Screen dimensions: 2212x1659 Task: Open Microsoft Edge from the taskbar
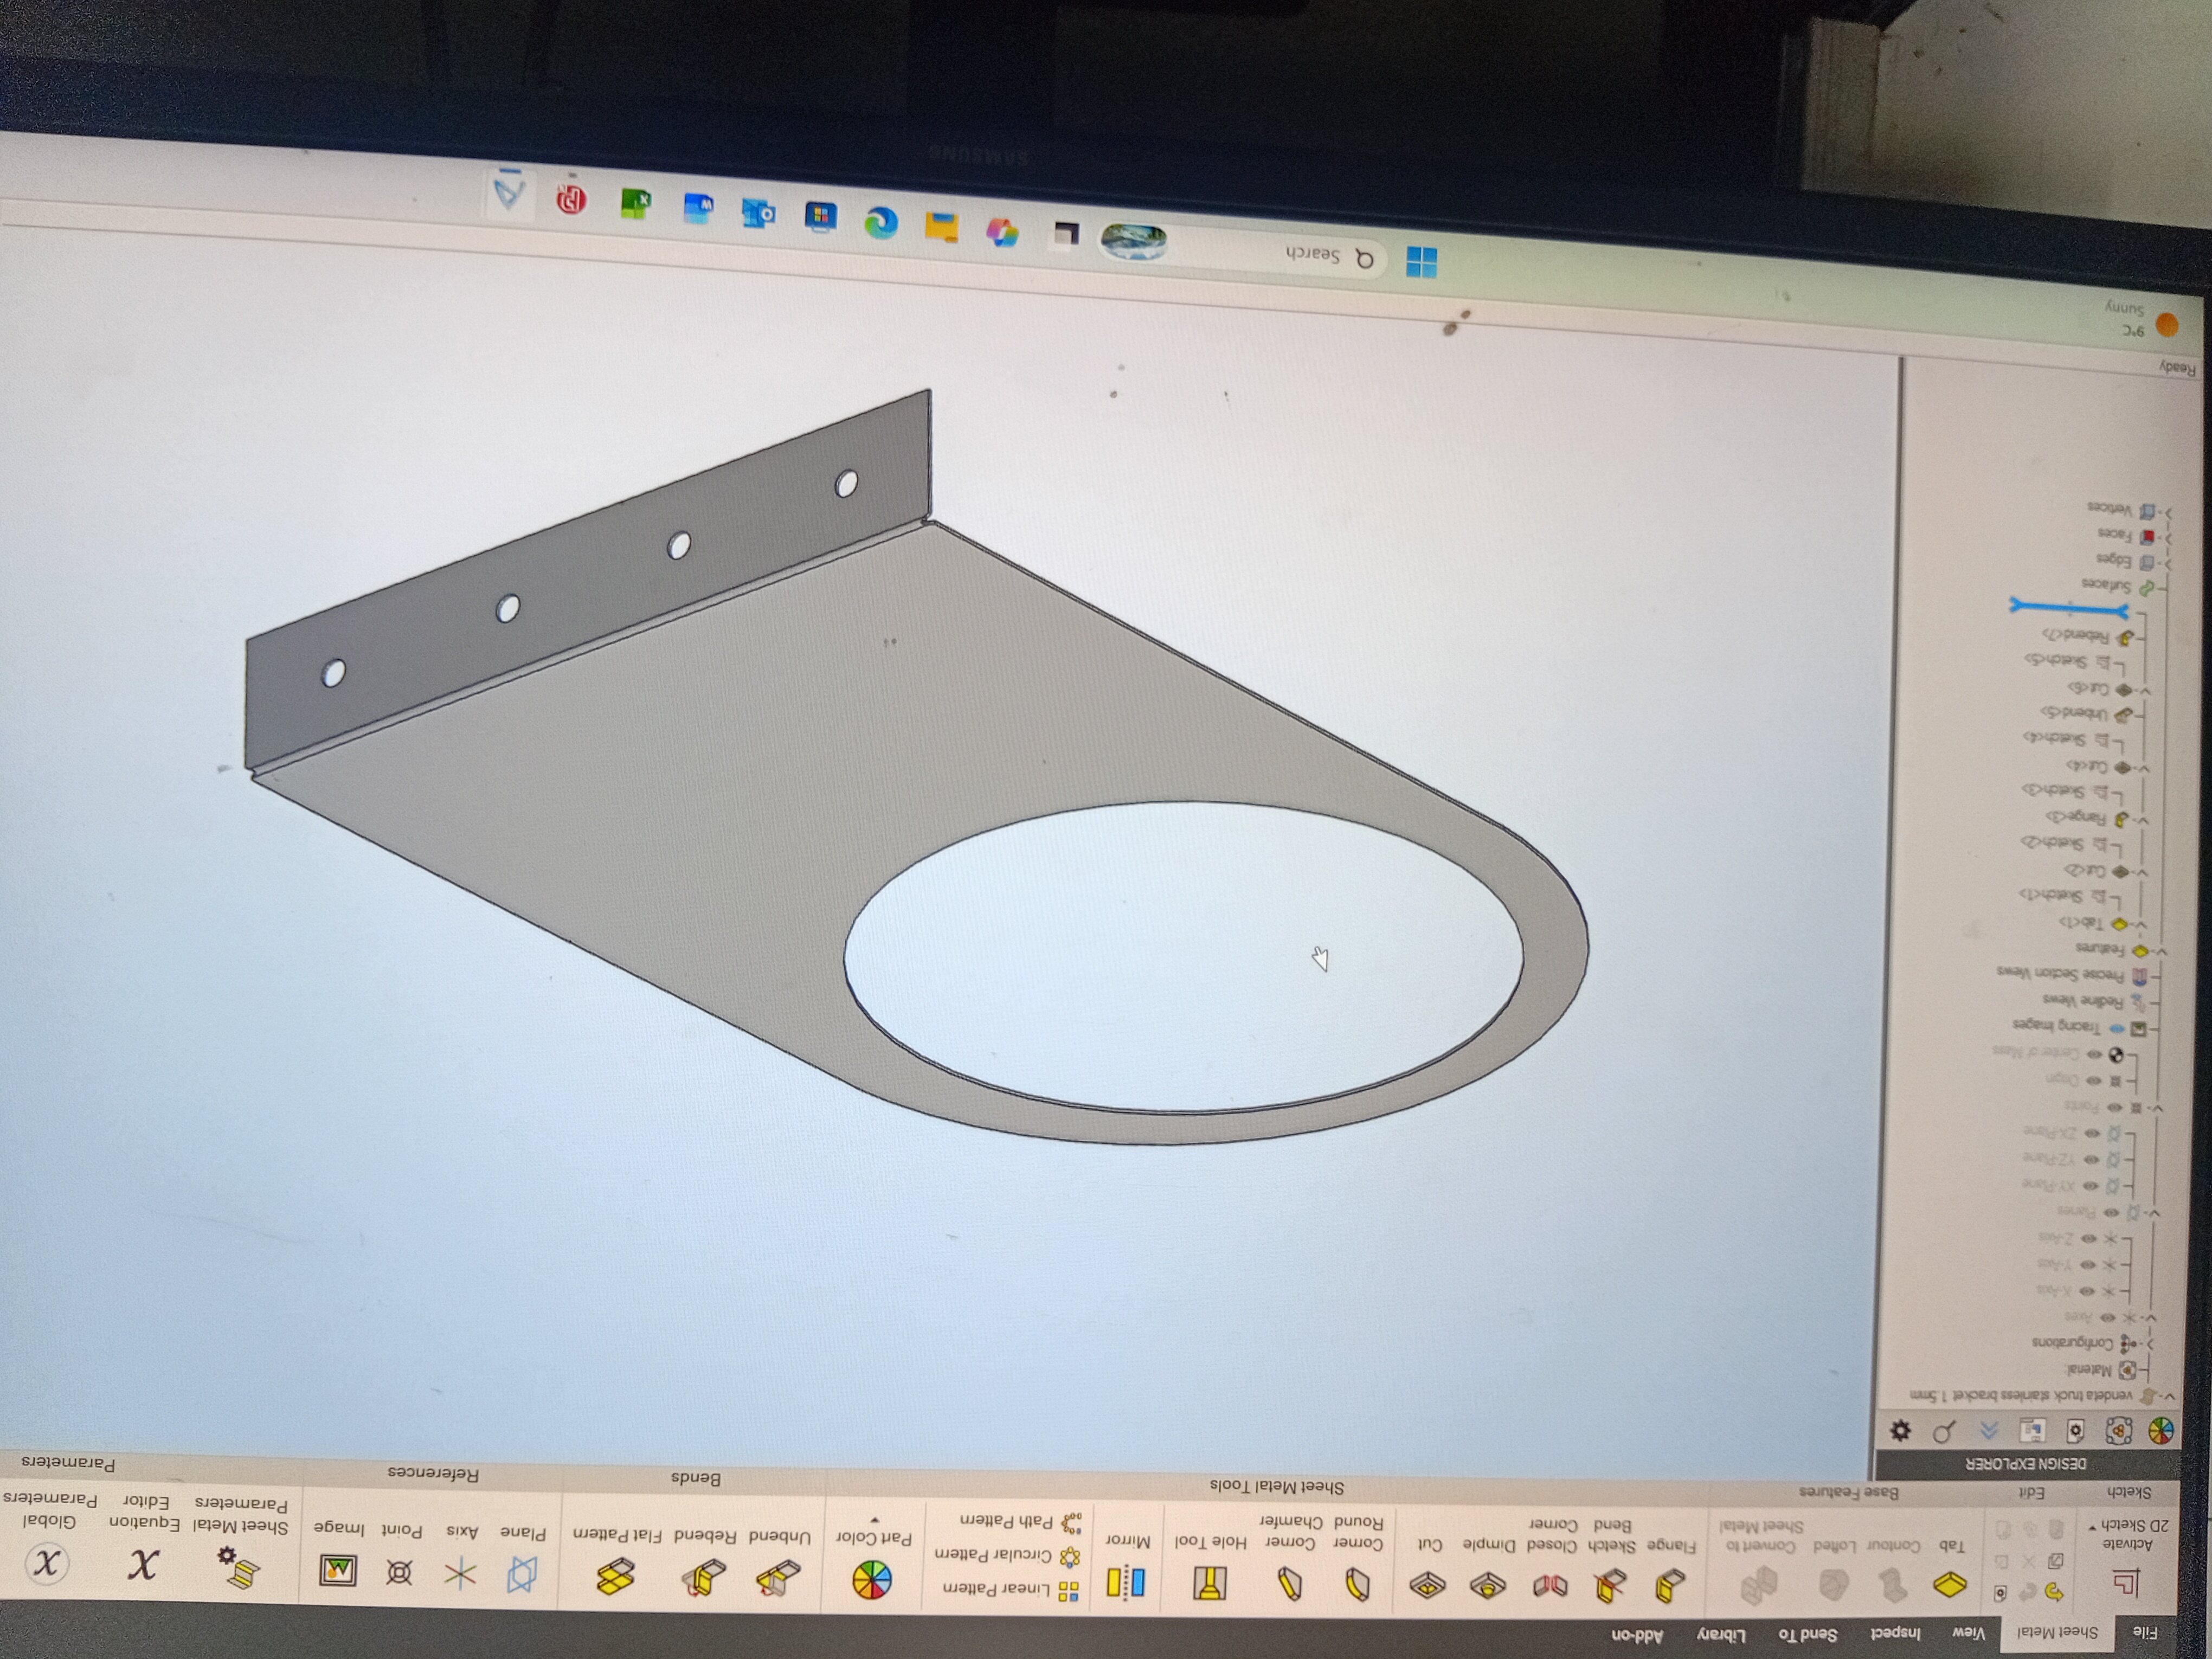[x=882, y=222]
